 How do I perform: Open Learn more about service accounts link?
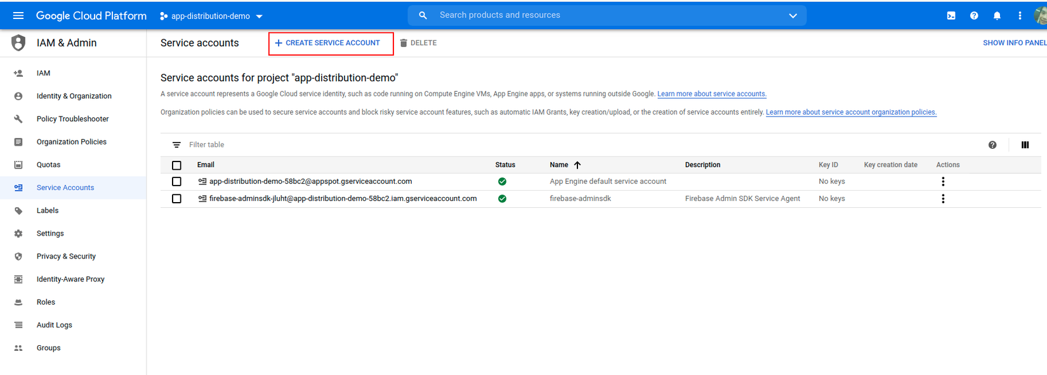(x=711, y=94)
